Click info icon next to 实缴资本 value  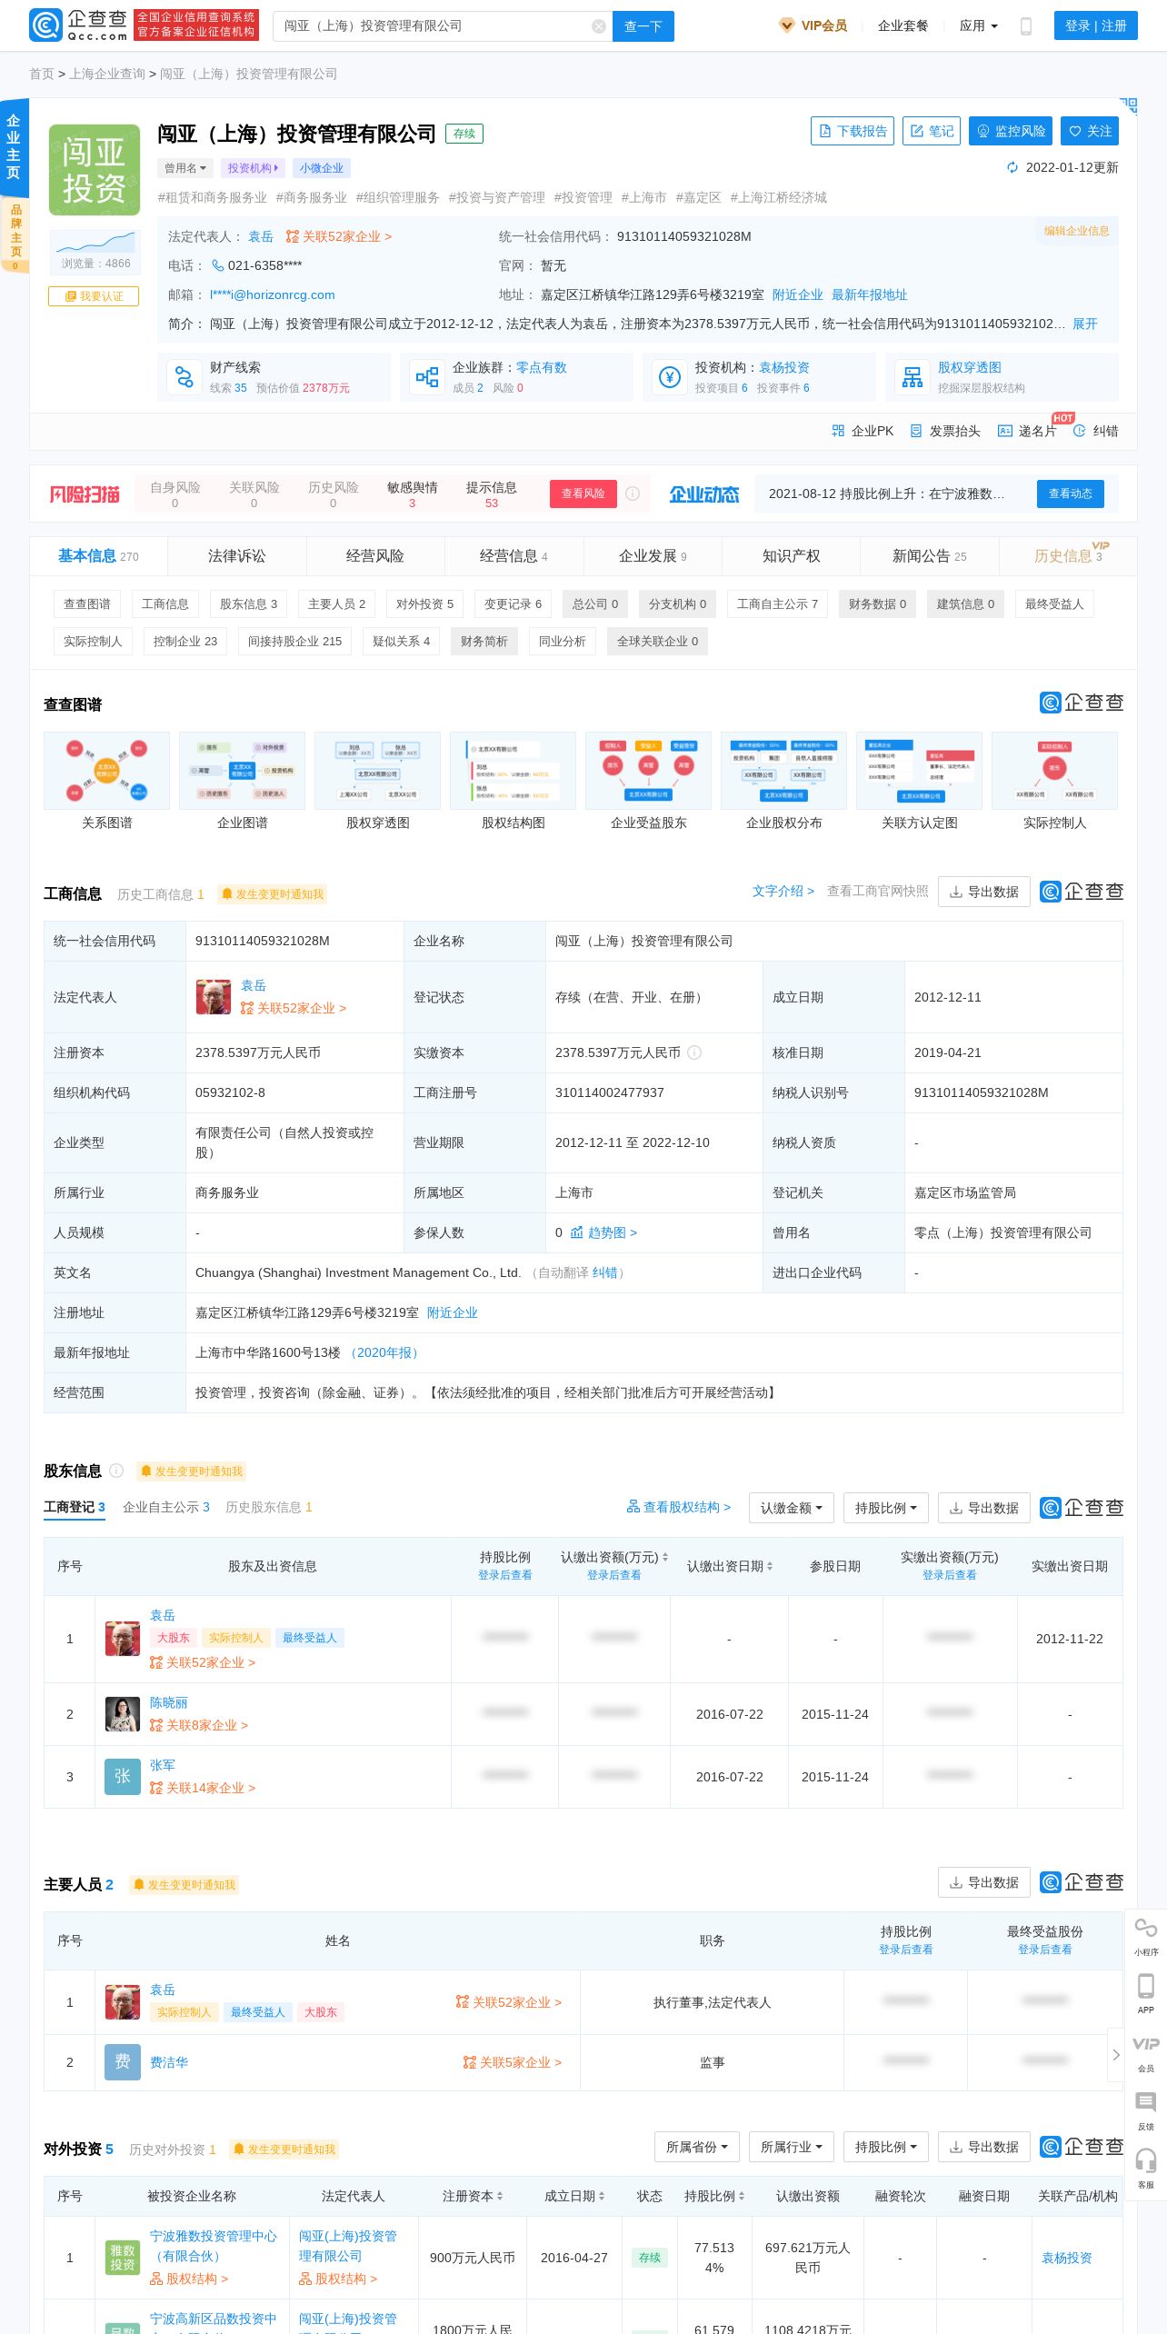pyautogui.click(x=694, y=1052)
